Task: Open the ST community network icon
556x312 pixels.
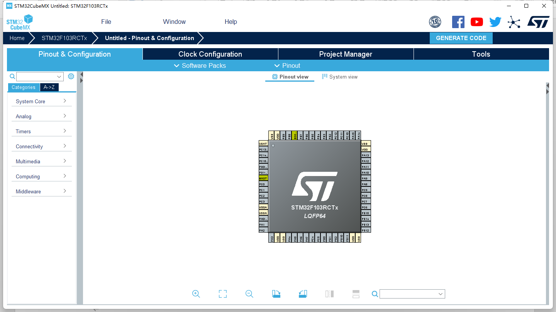Action: [x=514, y=22]
